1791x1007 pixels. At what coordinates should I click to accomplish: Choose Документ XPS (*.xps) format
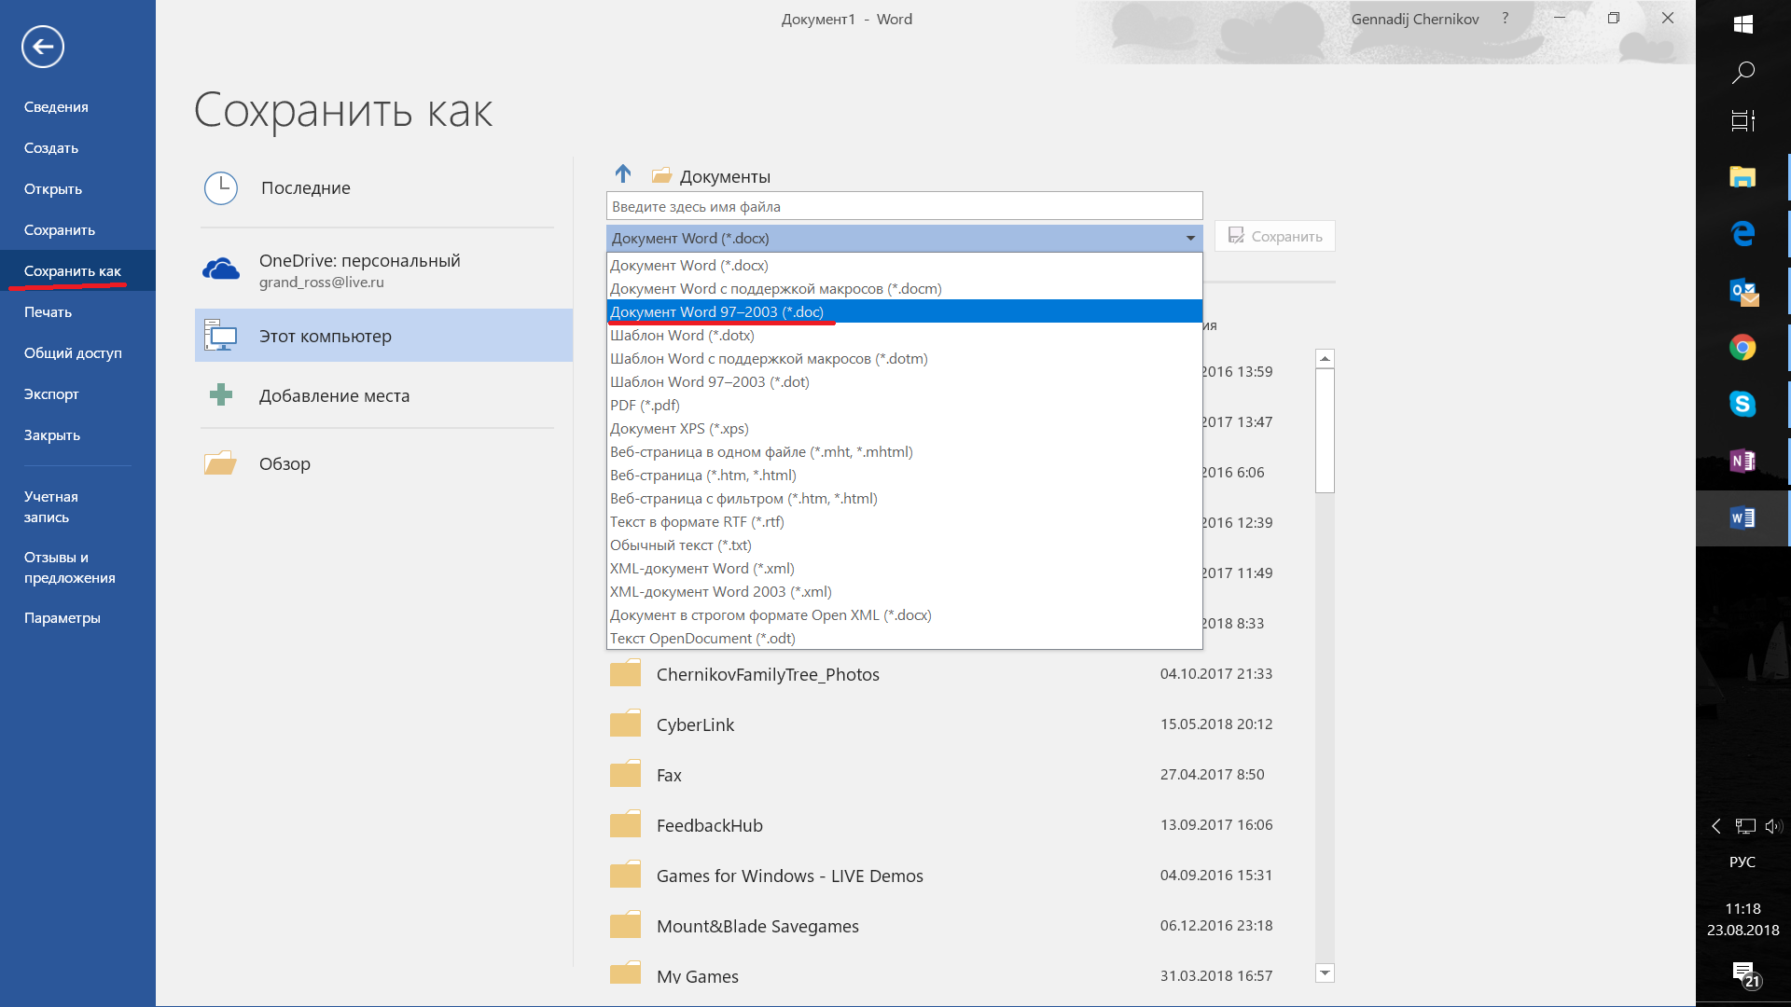click(904, 428)
